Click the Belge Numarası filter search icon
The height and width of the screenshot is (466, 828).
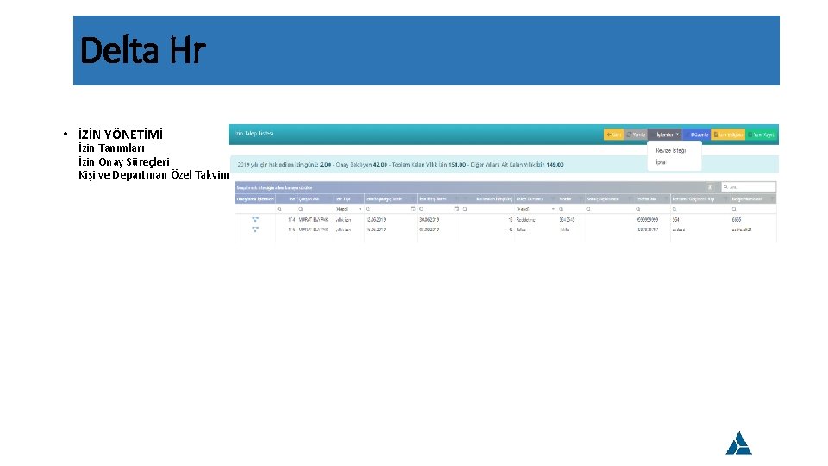[x=733, y=209]
